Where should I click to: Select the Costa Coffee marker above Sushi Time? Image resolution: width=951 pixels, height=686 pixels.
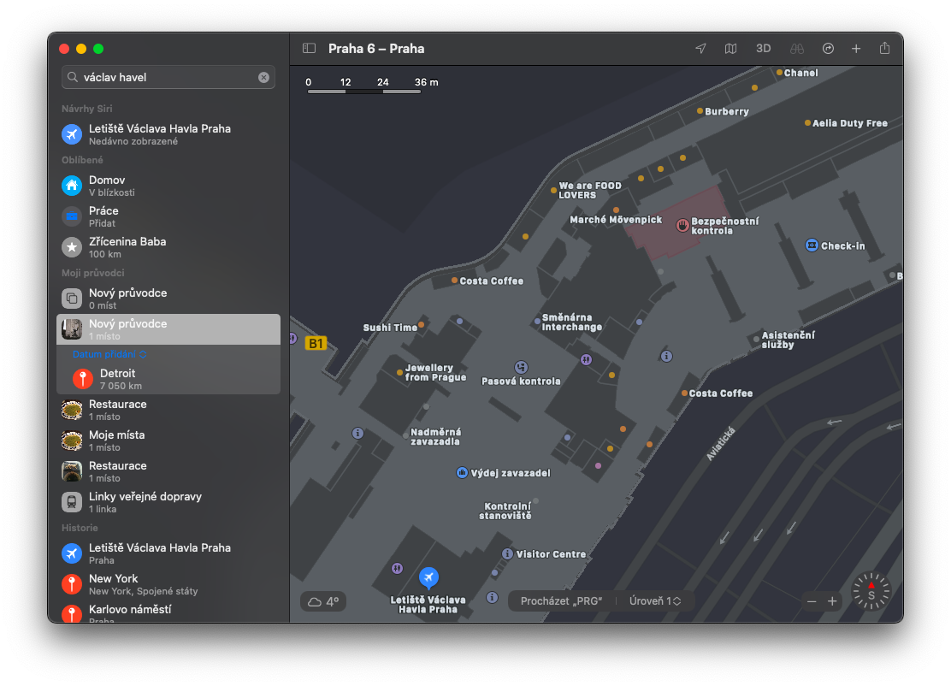point(454,281)
